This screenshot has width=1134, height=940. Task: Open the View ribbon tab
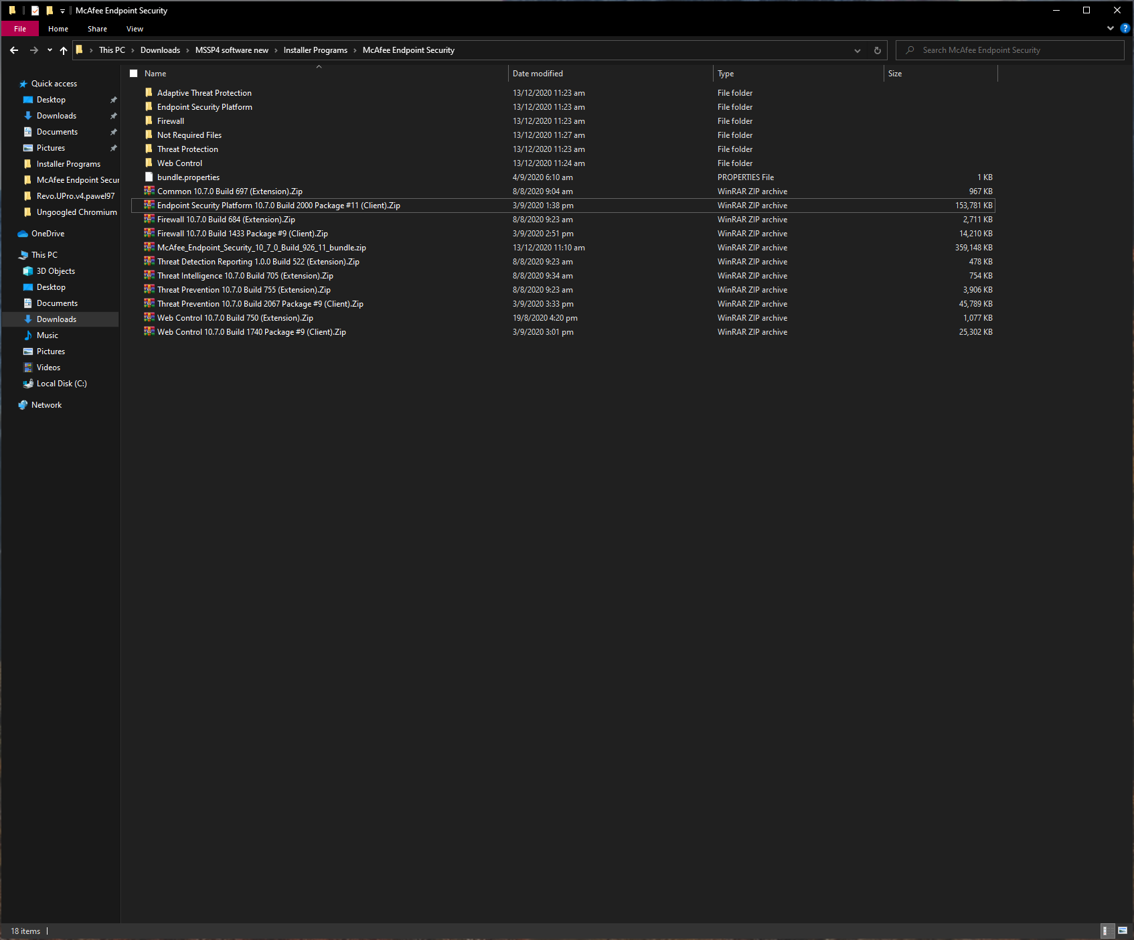[135, 29]
